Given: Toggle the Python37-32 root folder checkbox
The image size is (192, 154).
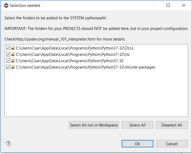Looking at the screenshot, I should pos(8,61).
